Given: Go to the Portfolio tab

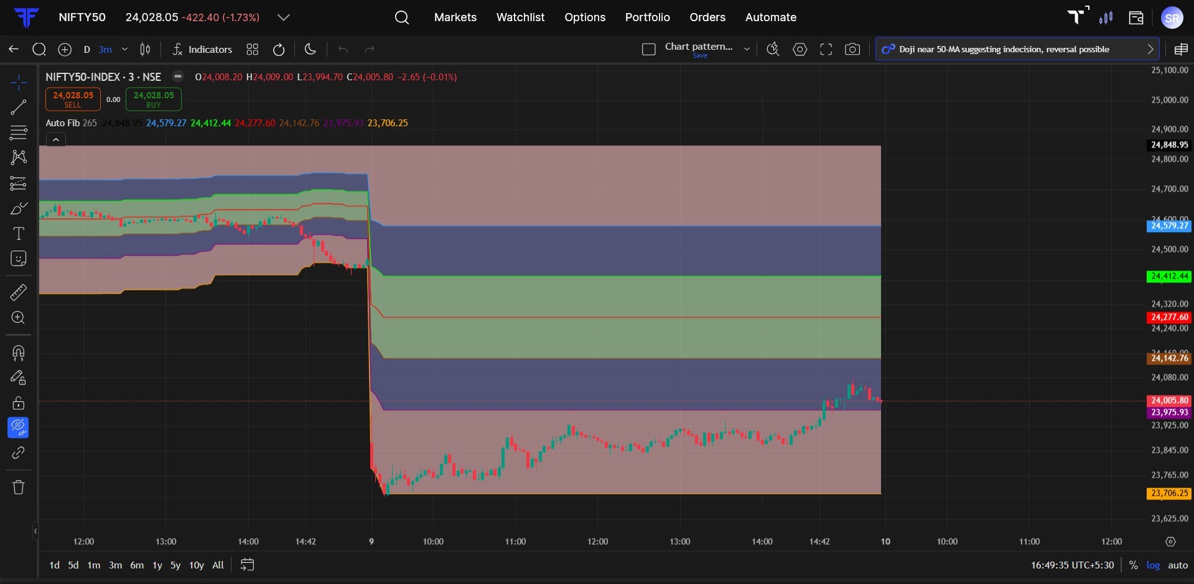Looking at the screenshot, I should click(647, 17).
